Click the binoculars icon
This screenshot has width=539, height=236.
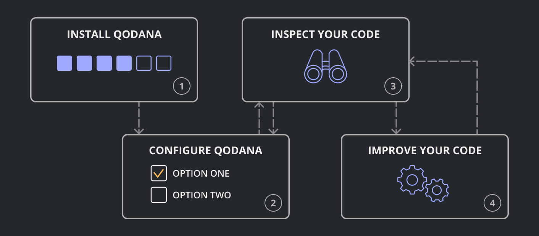pos(325,67)
